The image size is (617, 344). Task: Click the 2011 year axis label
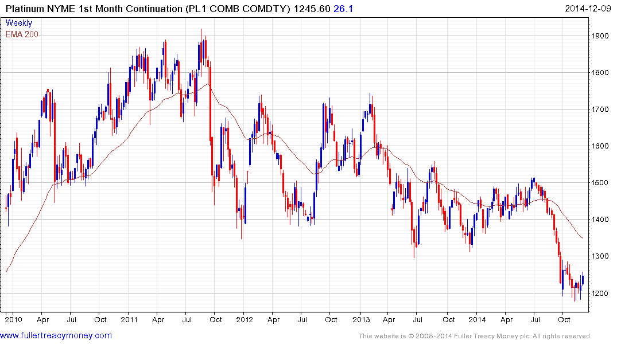coord(129,319)
